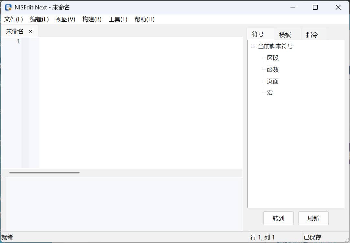Minimize the NISEdit Next window
The height and width of the screenshot is (243, 350).
(x=293, y=7)
